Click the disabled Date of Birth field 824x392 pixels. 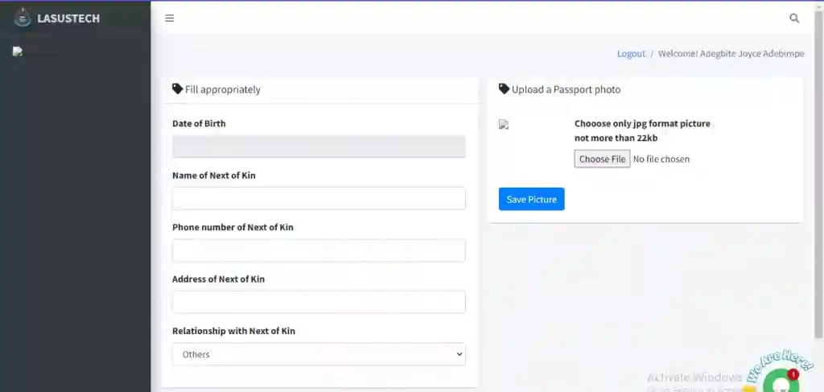coord(319,146)
